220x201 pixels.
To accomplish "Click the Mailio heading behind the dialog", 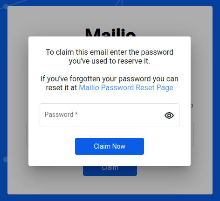I will pos(110,32).
